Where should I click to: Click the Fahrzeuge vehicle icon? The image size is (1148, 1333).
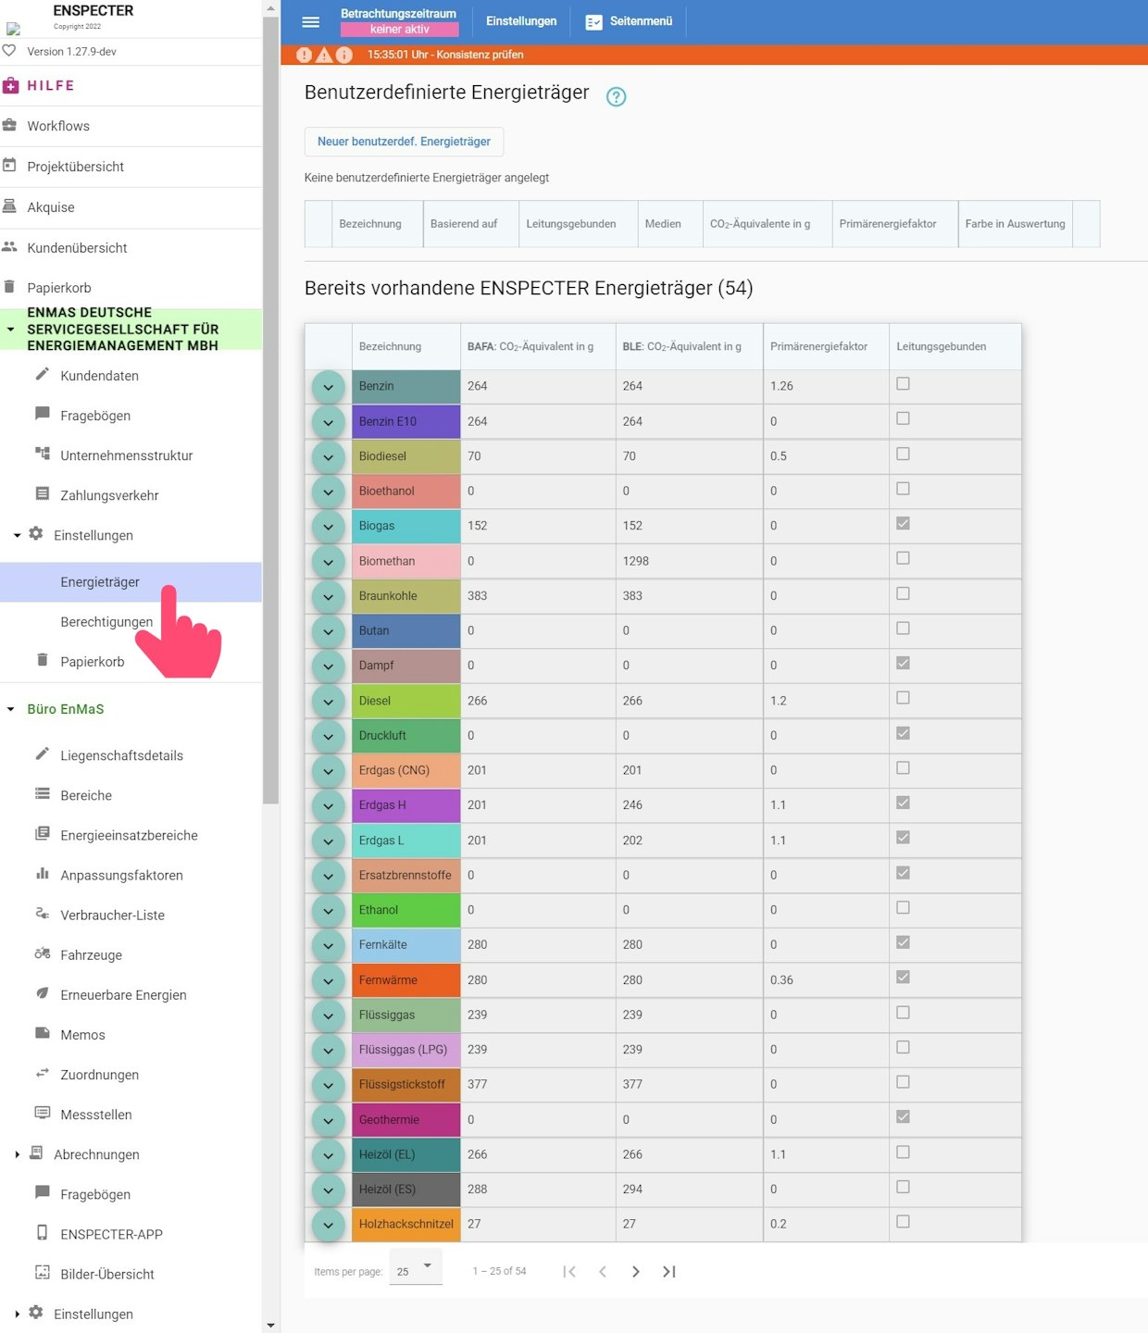pos(43,953)
